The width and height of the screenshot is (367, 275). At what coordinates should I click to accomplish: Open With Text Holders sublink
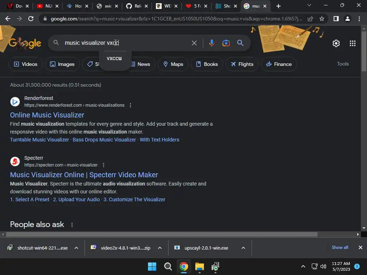pyautogui.click(x=159, y=140)
